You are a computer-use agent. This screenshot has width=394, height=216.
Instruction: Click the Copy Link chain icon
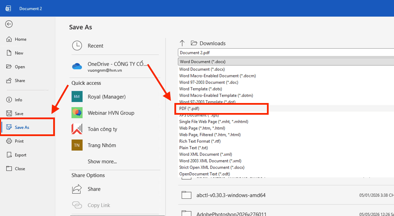click(77, 205)
